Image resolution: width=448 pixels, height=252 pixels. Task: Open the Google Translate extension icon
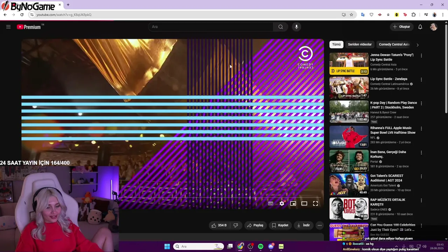pyautogui.click(x=363, y=15)
